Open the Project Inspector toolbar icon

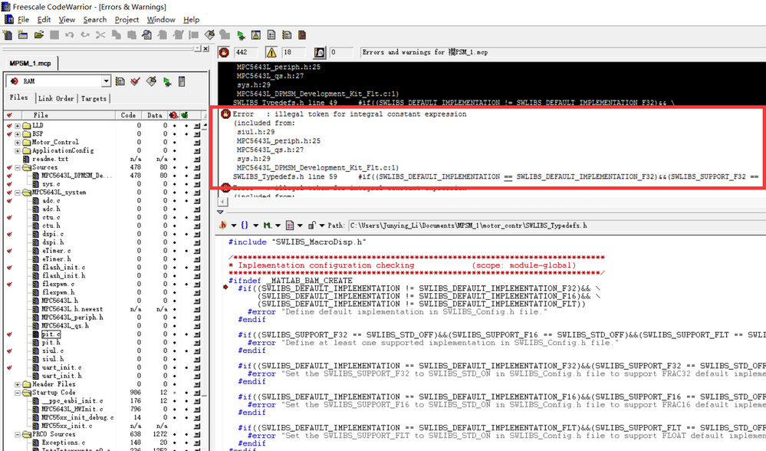tap(271, 35)
